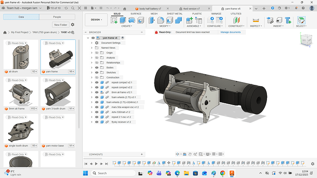Switch to the People tab
Screen dimensions: 317x178
pos(57,17)
